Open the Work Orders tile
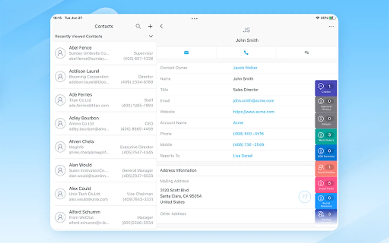 (326, 137)
